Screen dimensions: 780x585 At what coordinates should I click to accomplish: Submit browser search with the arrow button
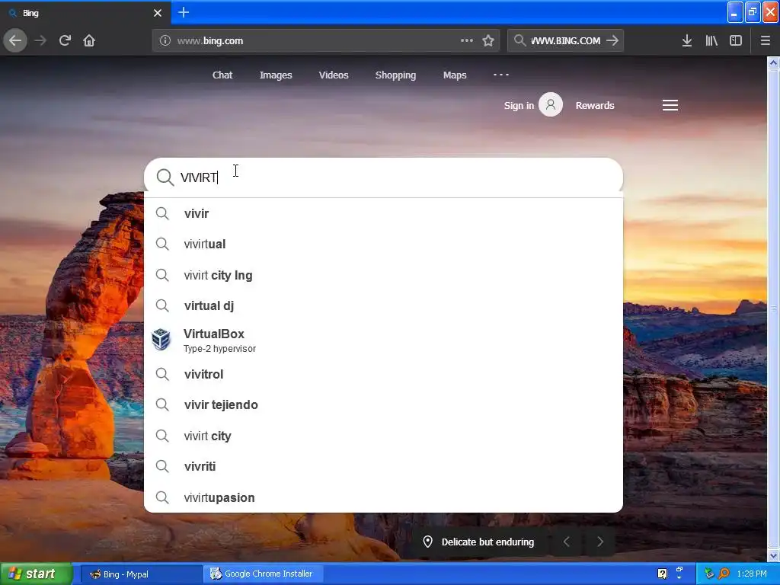coord(612,40)
